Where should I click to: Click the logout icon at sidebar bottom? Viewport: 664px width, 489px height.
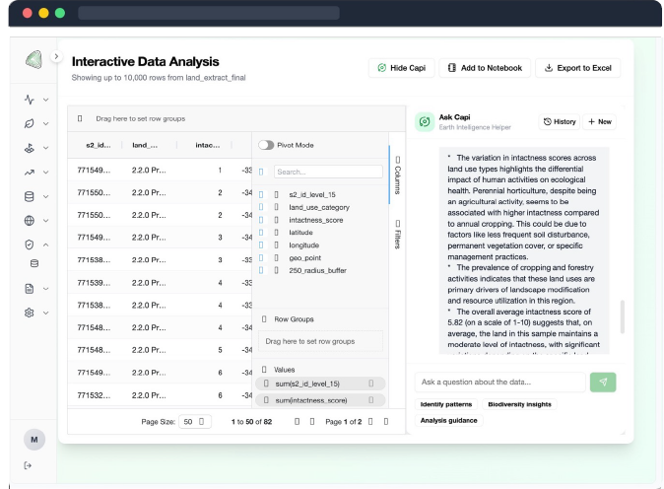[x=29, y=466]
